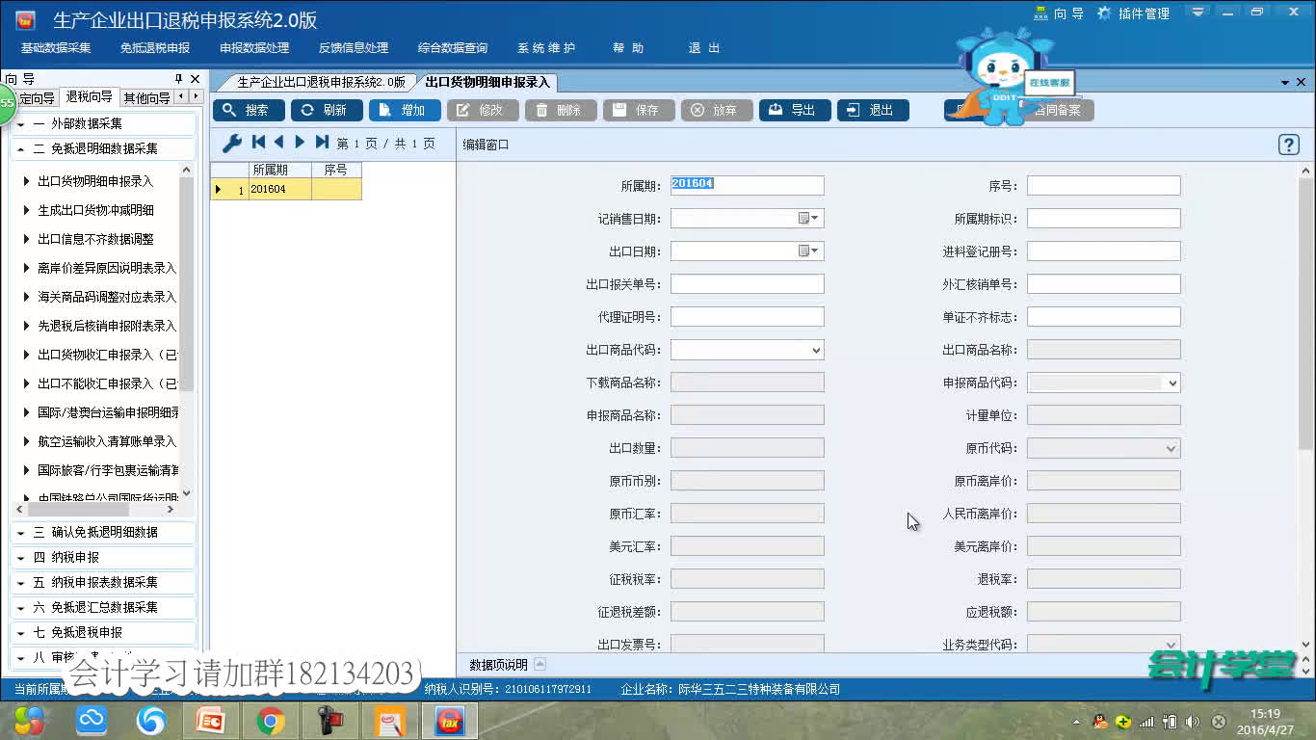Jump to last page with the last-page arrow

point(322,142)
